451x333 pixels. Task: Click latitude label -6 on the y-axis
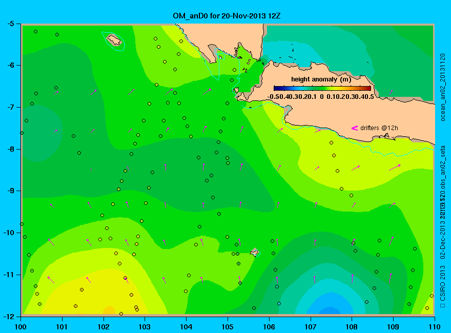click(x=10, y=65)
